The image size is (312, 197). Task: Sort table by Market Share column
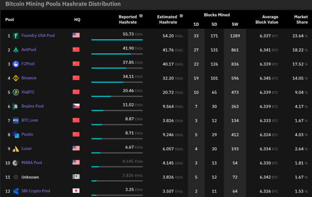coord(301,19)
